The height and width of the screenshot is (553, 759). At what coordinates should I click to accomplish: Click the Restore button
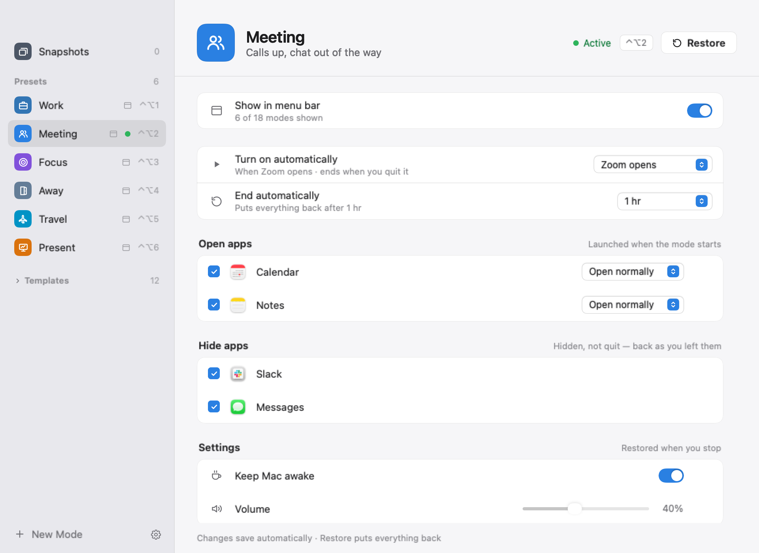click(x=699, y=43)
